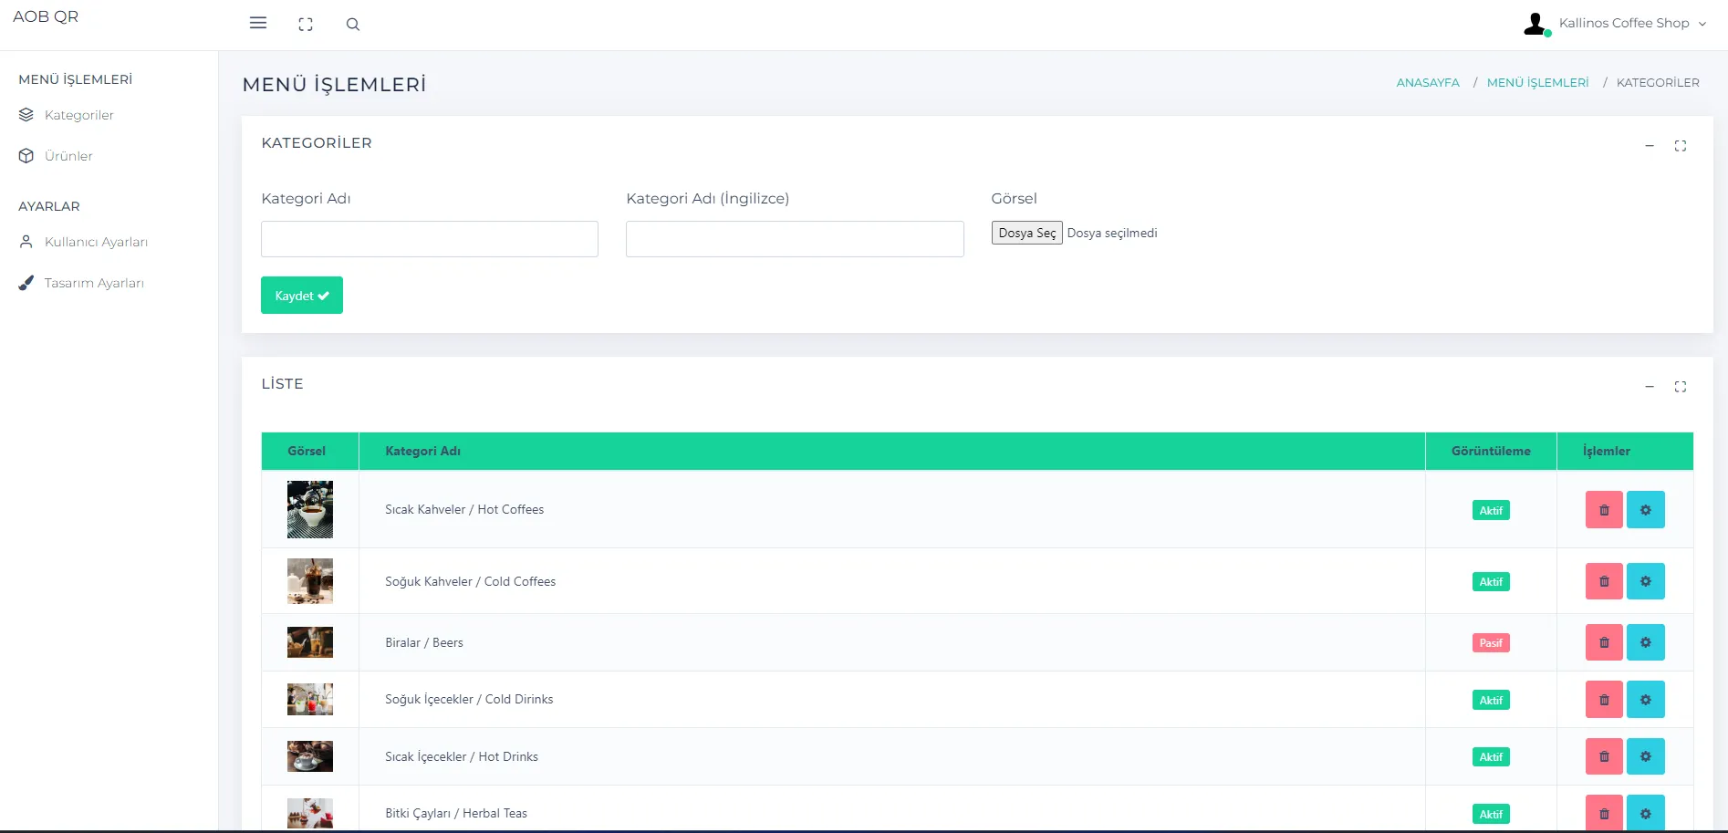Open the search magnifier icon
1728x833 pixels.
coord(353,25)
